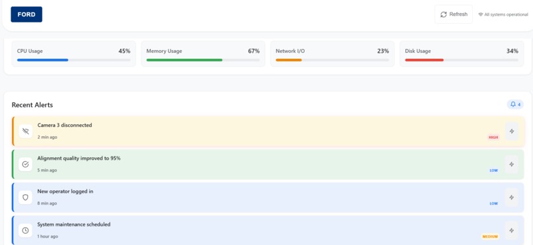Select the 'Network I/O' label
The height and width of the screenshot is (245, 533).
[x=290, y=51]
